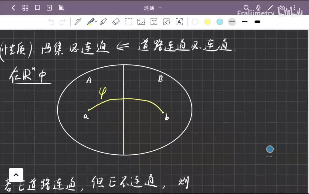Tap the blue recording playback dot
The image size is (309, 194).
[270, 149]
